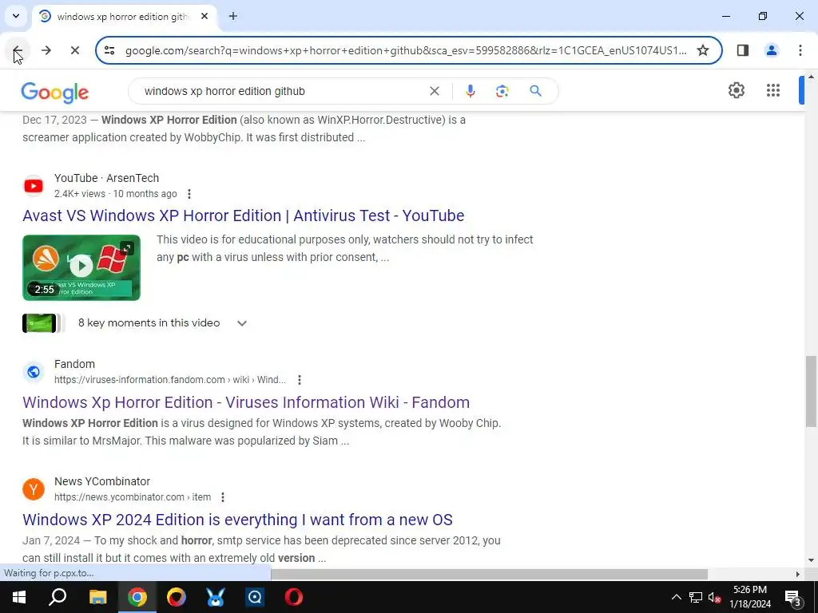818x613 pixels.
Task: Open Chrome profile avatar
Action: (x=772, y=50)
